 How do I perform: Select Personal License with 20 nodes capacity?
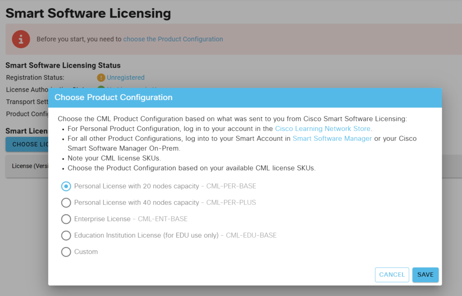click(66, 186)
